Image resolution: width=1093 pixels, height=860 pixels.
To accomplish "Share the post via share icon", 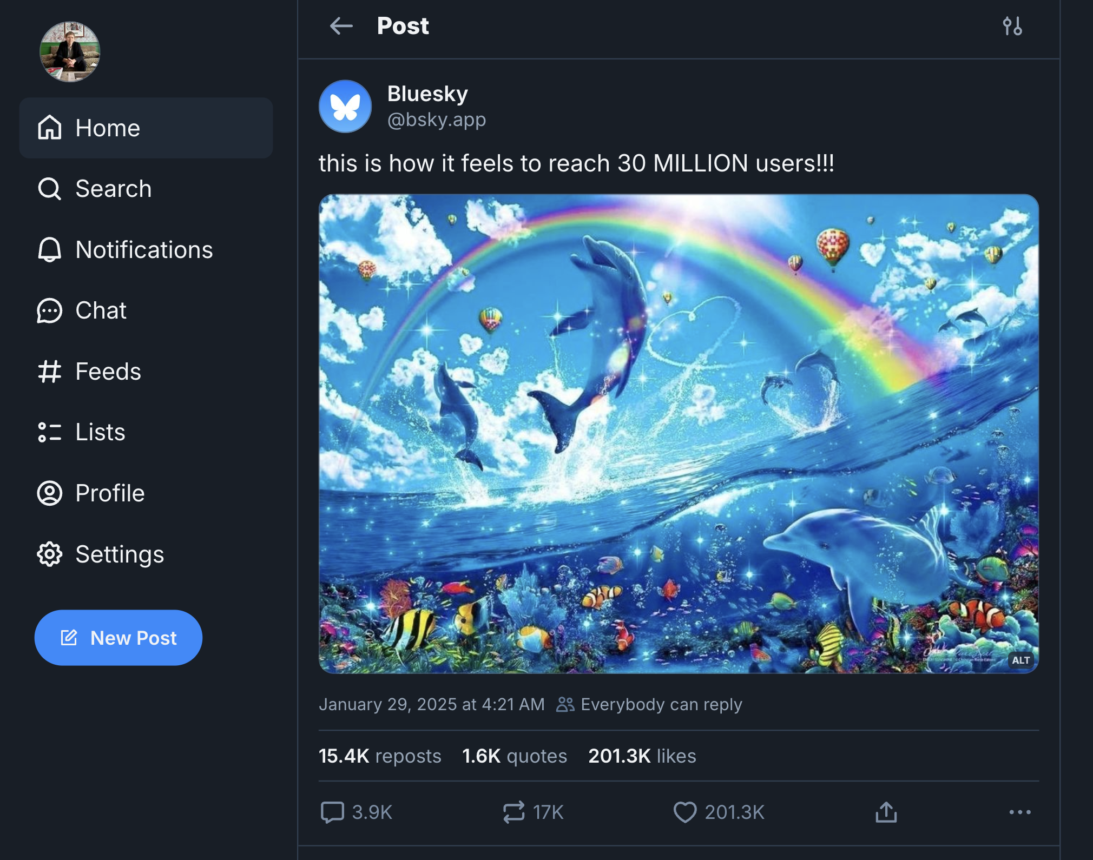I will pyautogui.click(x=886, y=812).
